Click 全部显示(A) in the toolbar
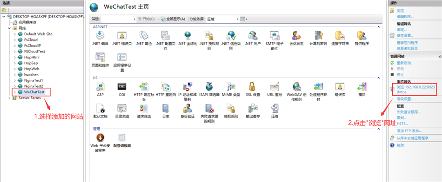The image size is (442, 182). [x=173, y=19]
